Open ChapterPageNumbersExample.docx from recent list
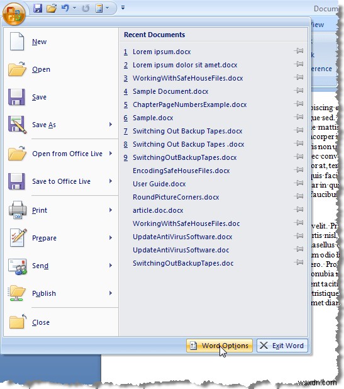Viewport: 344px width, 389px height. [189, 104]
